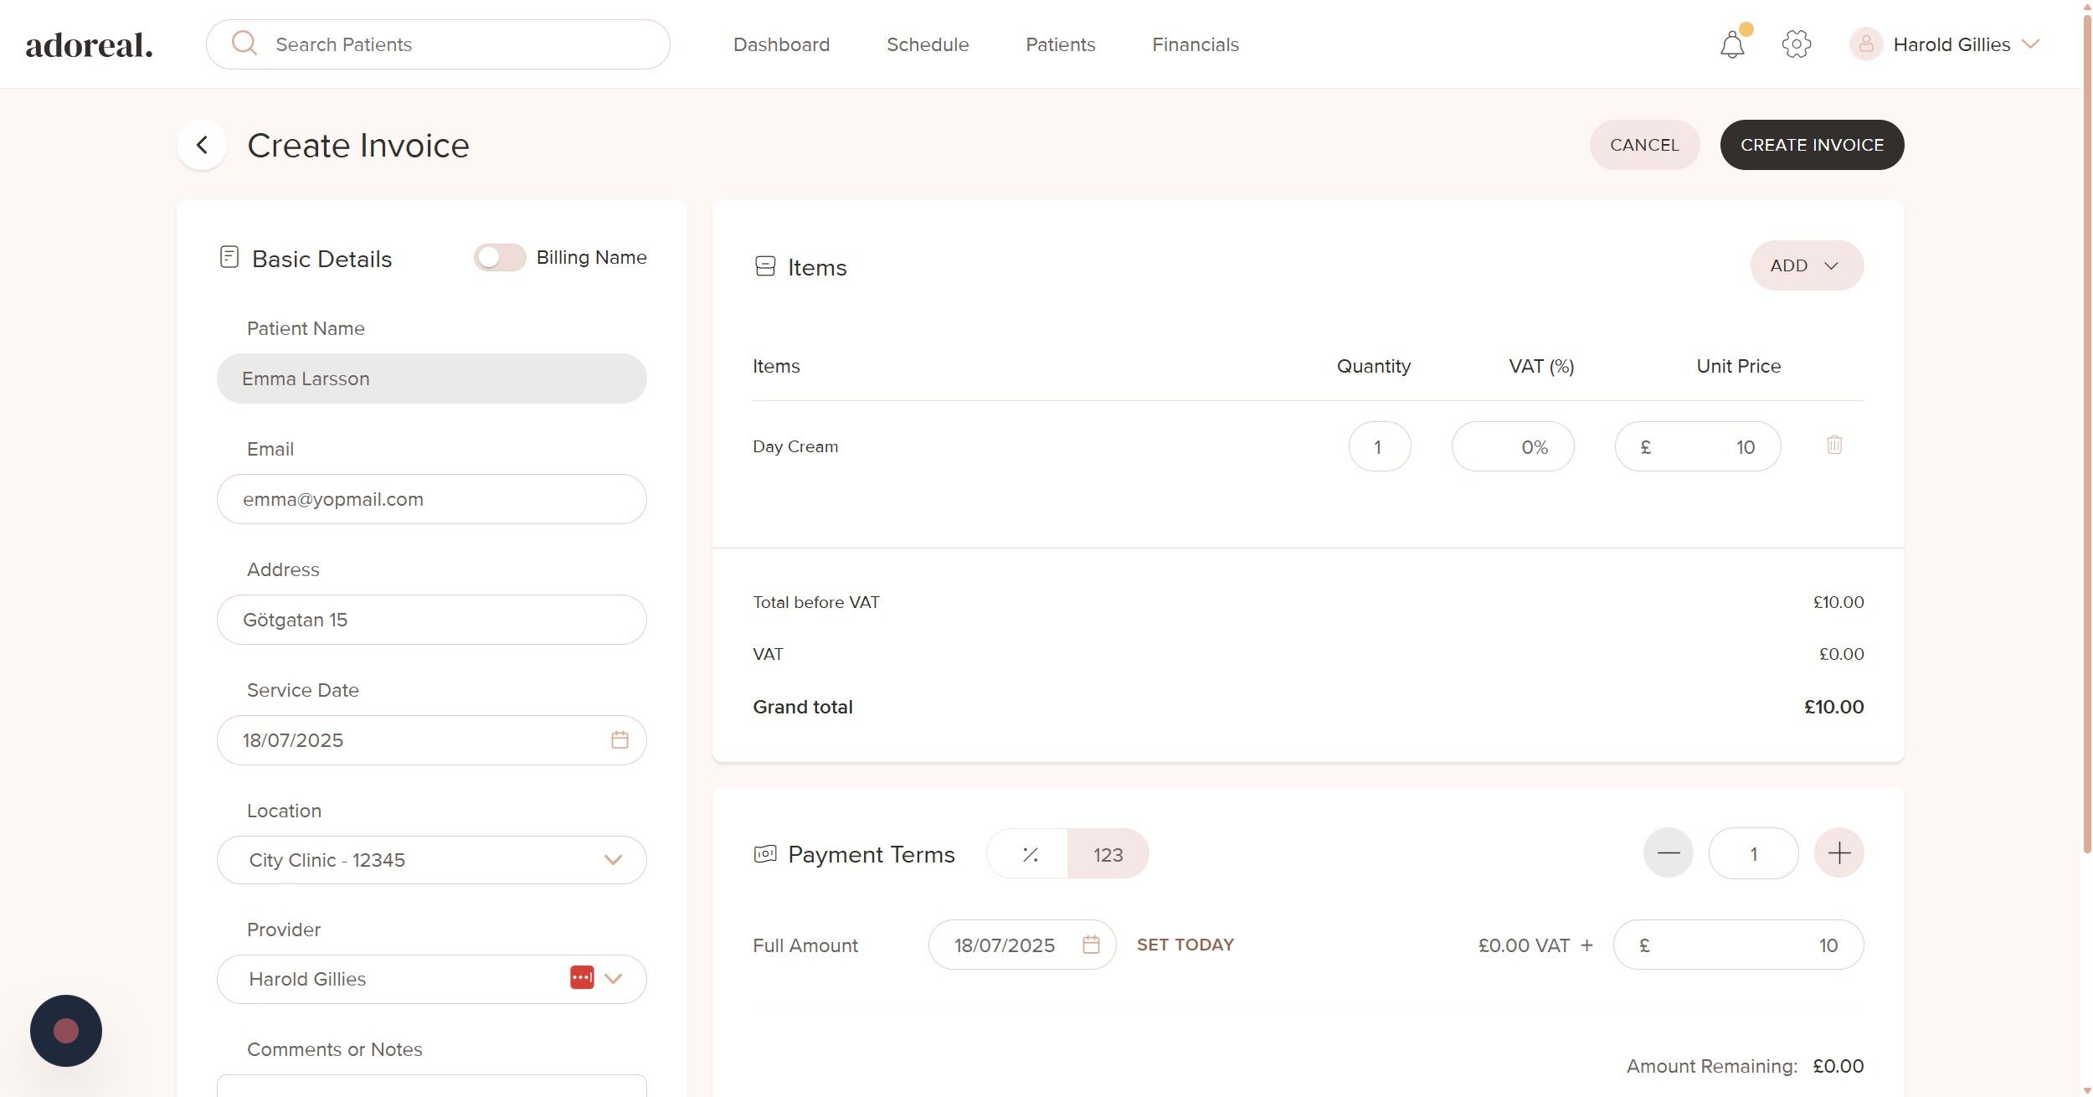Open the chat widget bubble

66,1030
